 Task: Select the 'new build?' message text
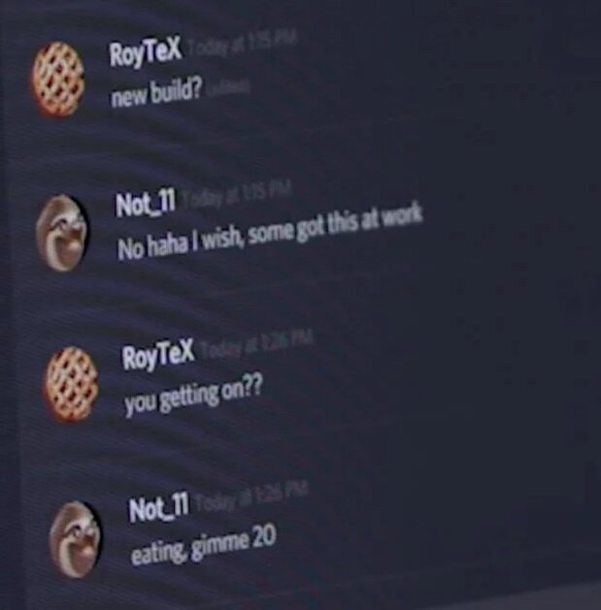[156, 93]
